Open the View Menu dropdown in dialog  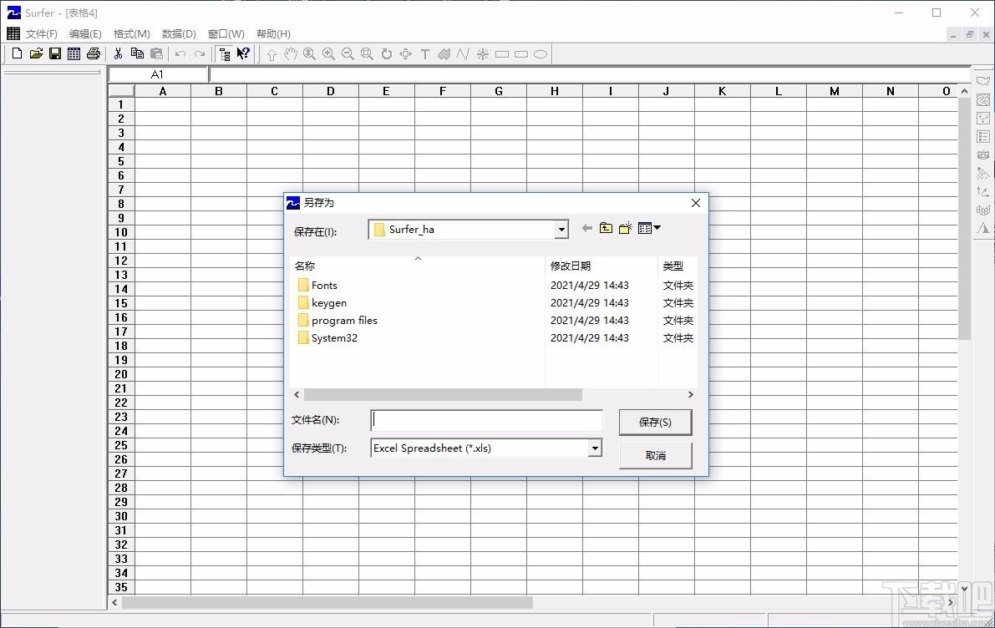(649, 228)
